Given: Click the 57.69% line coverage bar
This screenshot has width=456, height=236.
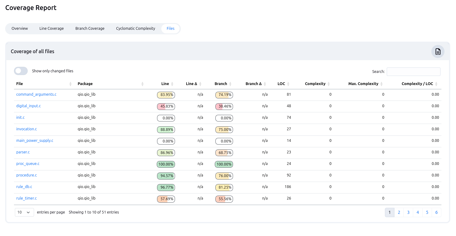Looking at the screenshot, I should 166,199.
